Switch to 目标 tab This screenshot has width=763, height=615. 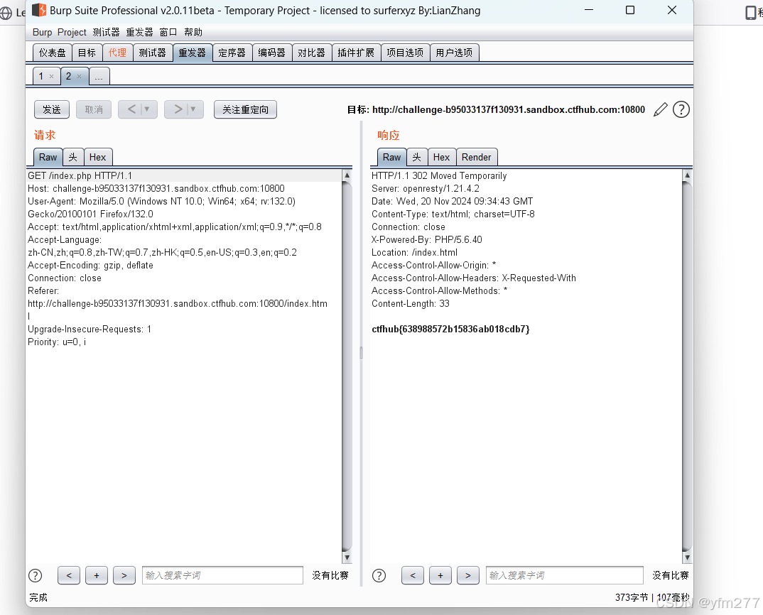tap(87, 53)
